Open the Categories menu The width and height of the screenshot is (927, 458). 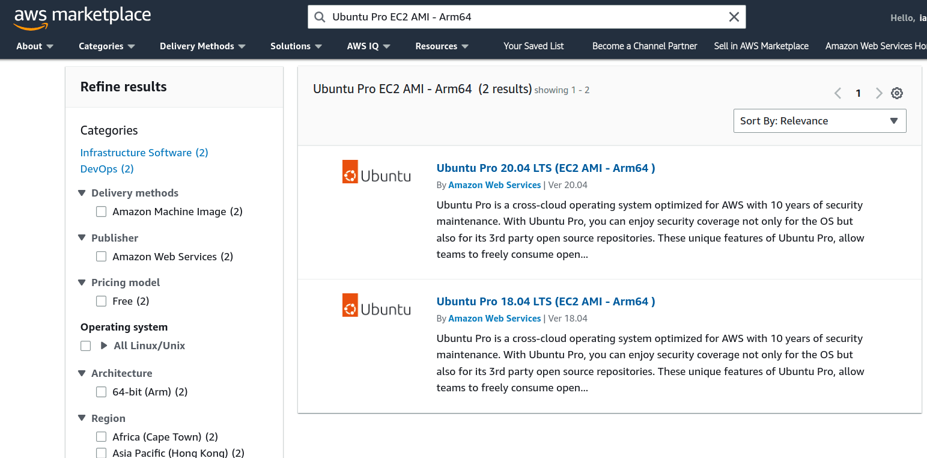tap(107, 46)
